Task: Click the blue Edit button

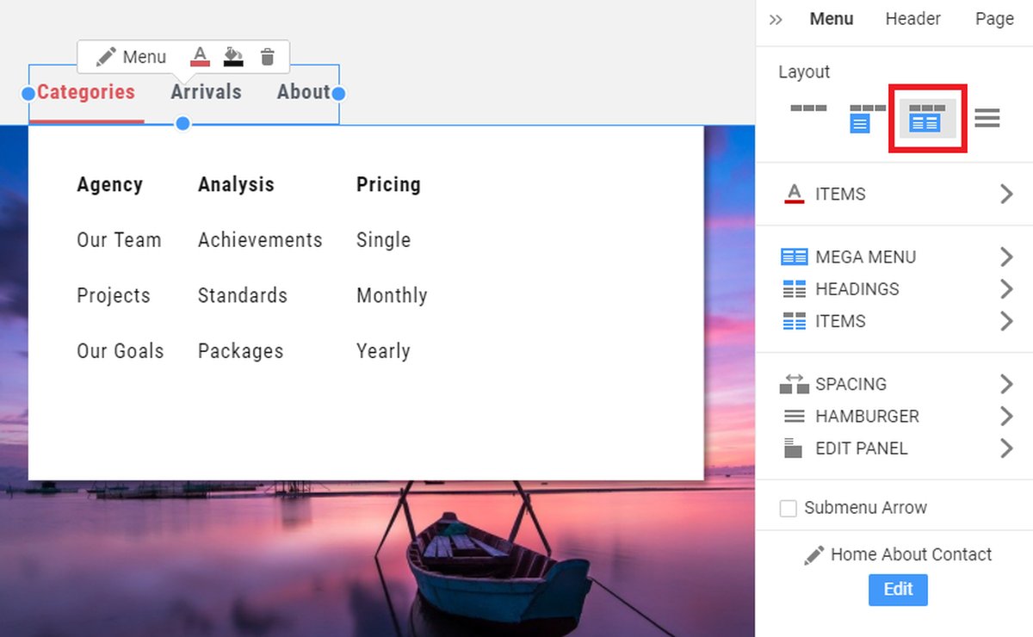Action: (x=898, y=590)
